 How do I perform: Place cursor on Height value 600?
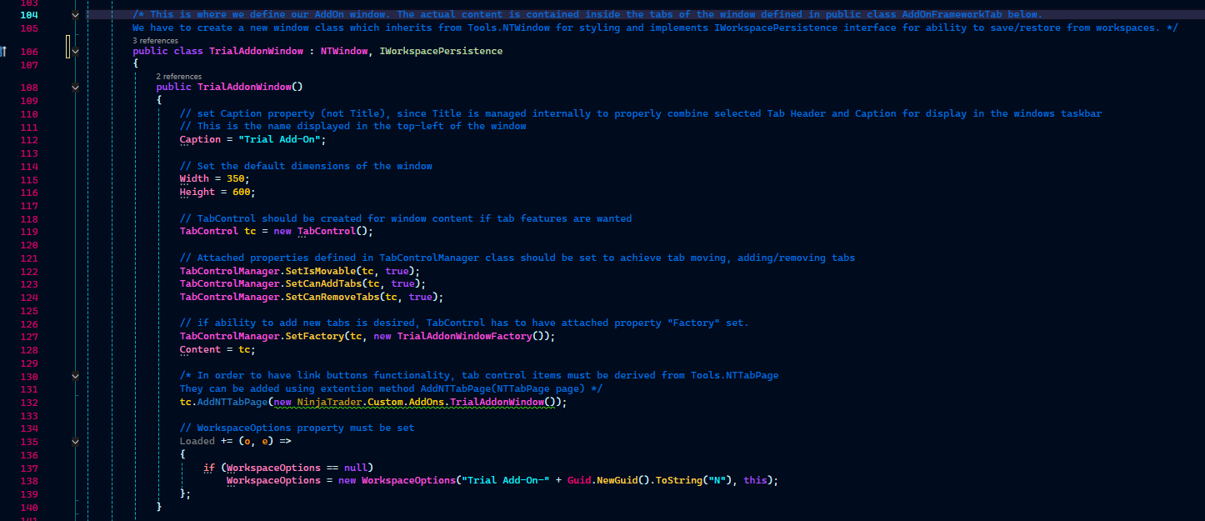click(x=241, y=192)
